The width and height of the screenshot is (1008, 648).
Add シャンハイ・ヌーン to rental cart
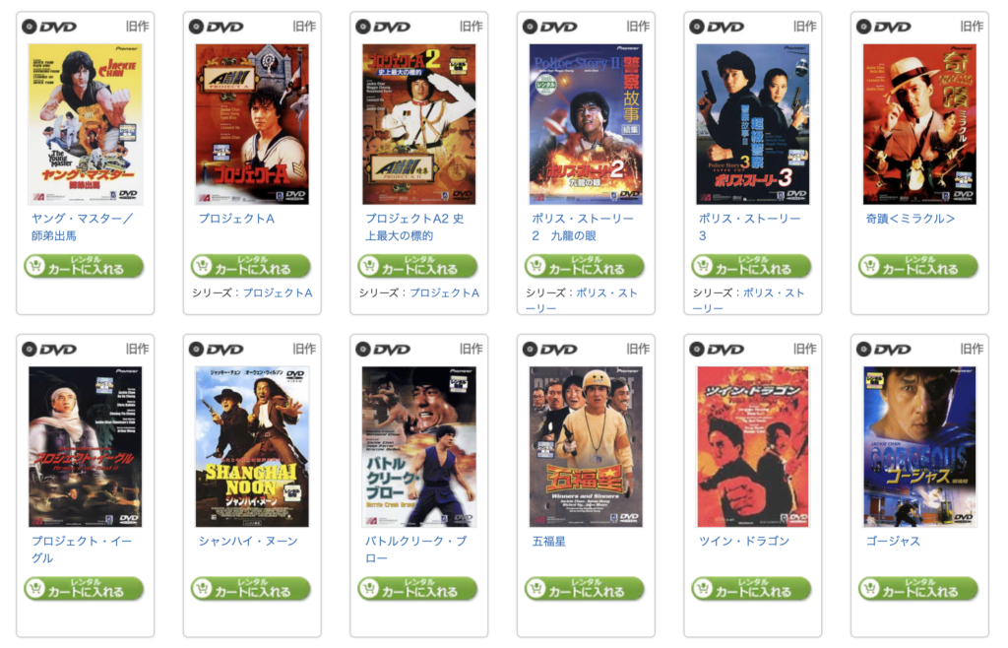pos(251,589)
